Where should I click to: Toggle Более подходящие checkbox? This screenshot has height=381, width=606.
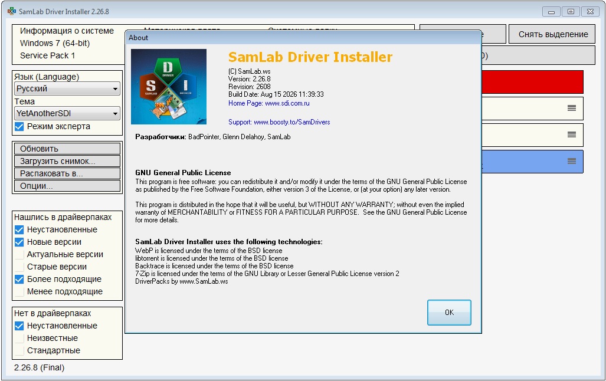19,279
